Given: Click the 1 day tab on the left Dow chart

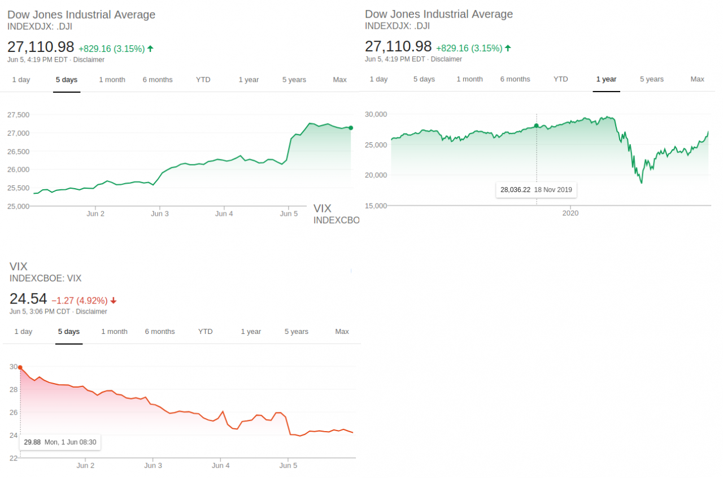Looking at the screenshot, I should [x=21, y=80].
